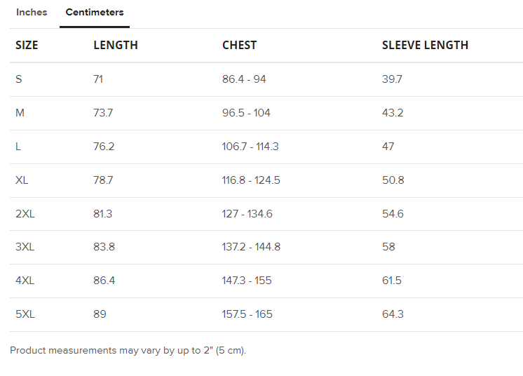Click the 3XL size row label
Image resolution: width=523 pixels, height=376 pixels.
coord(25,247)
